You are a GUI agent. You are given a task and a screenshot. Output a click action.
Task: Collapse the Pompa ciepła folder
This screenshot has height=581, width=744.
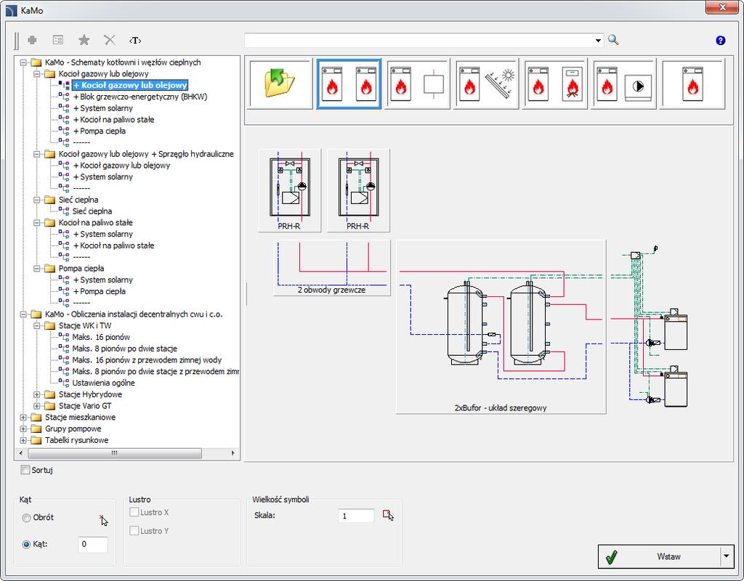pos(36,269)
